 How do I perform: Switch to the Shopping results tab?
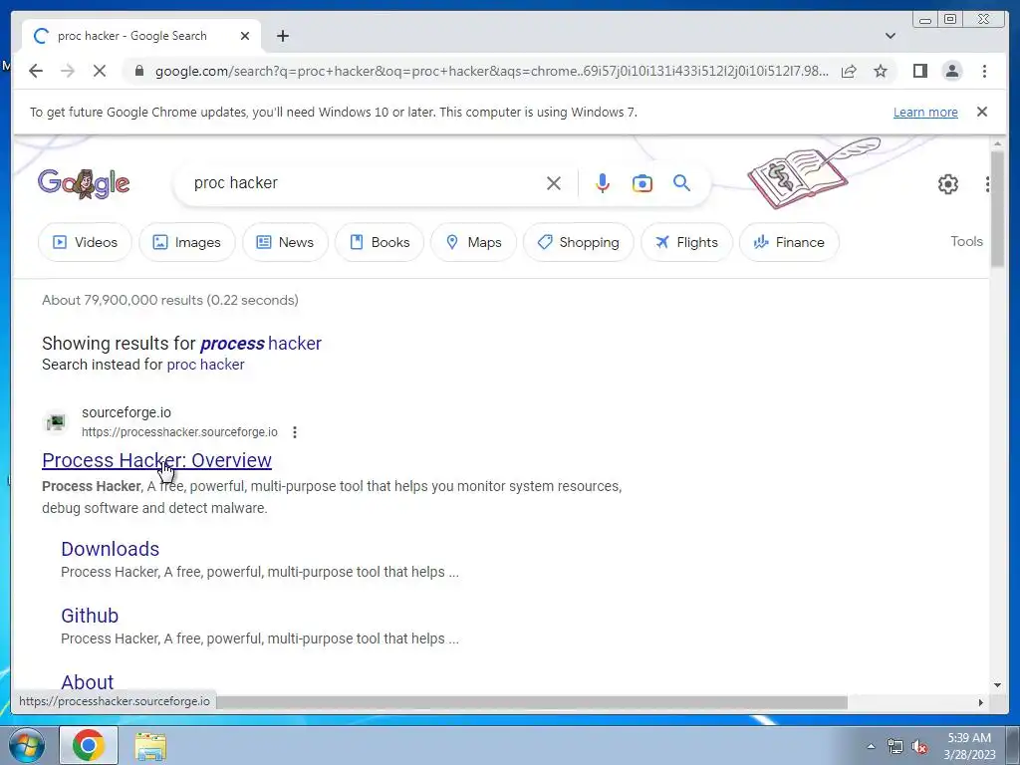point(579,242)
